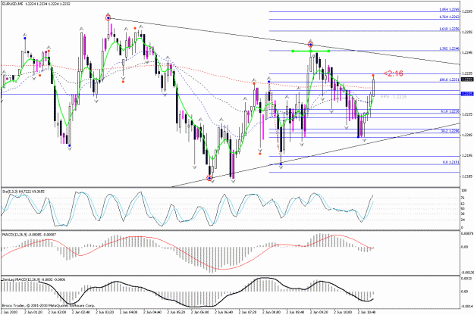Select the green segment's left end handle

click(293, 51)
